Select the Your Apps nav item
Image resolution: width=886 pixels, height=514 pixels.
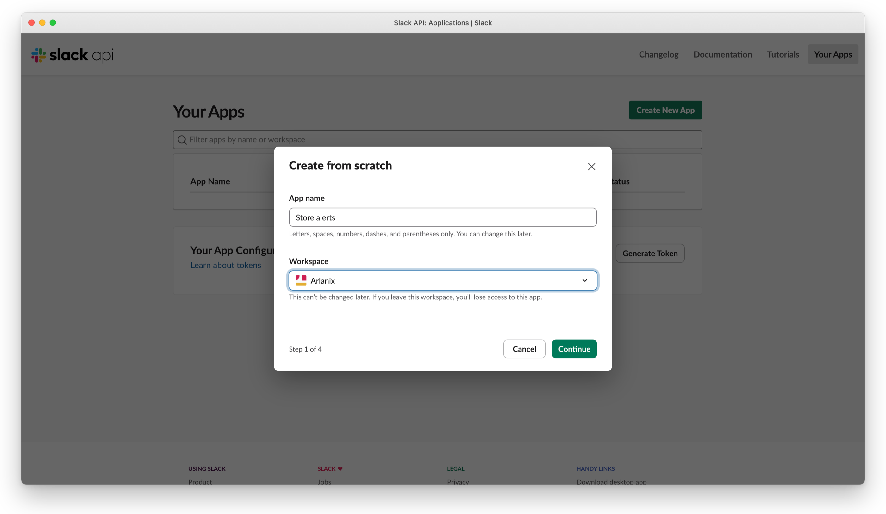point(833,54)
